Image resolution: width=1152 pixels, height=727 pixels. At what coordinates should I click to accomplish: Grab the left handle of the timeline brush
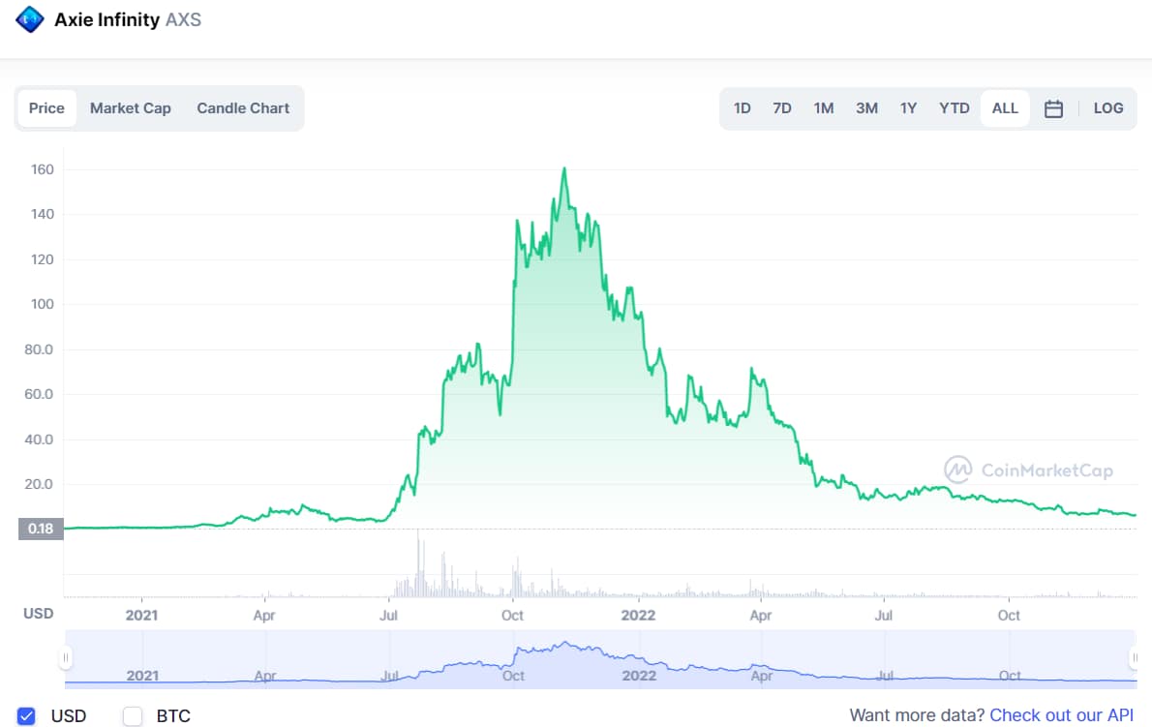[66, 658]
